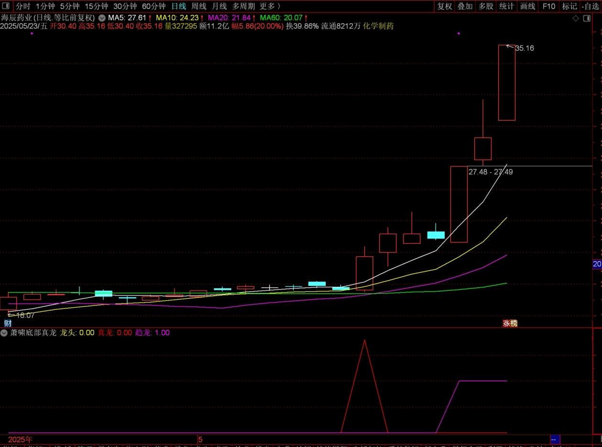Open the 多周期 multi-period view
The image size is (602, 447).
243,6
